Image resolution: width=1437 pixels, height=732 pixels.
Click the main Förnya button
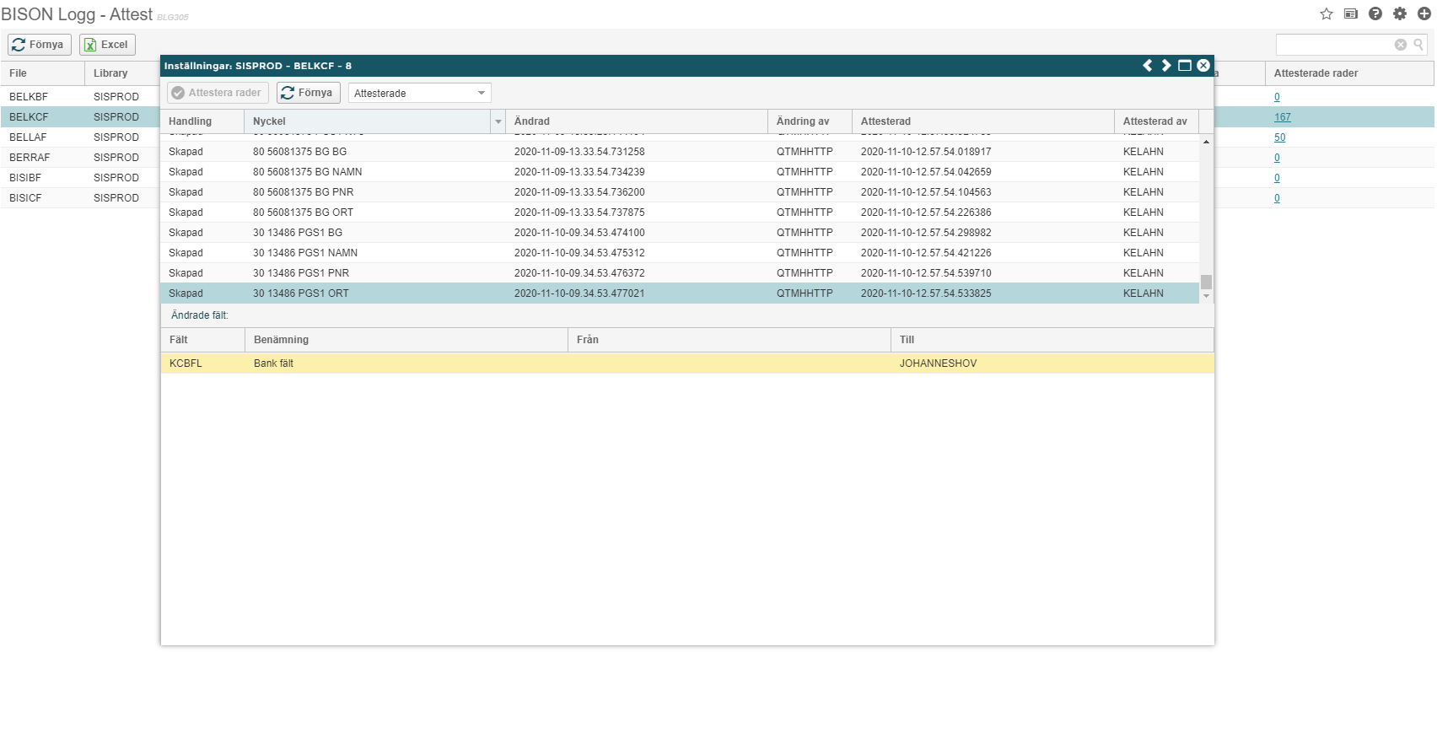coord(39,45)
